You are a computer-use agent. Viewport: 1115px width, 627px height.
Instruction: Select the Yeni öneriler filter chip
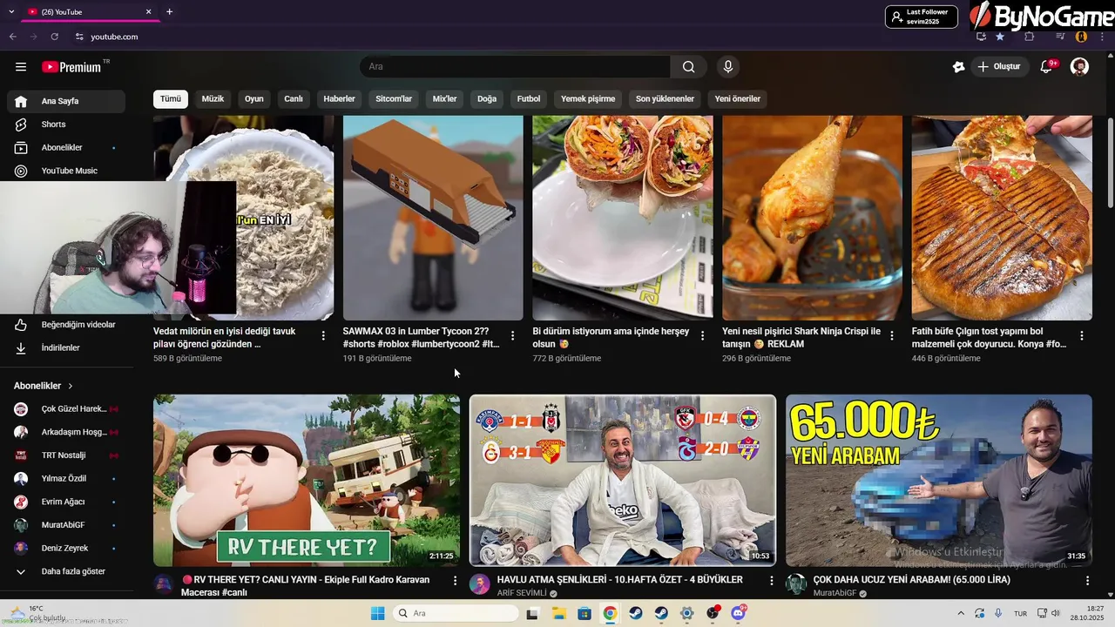(x=738, y=99)
